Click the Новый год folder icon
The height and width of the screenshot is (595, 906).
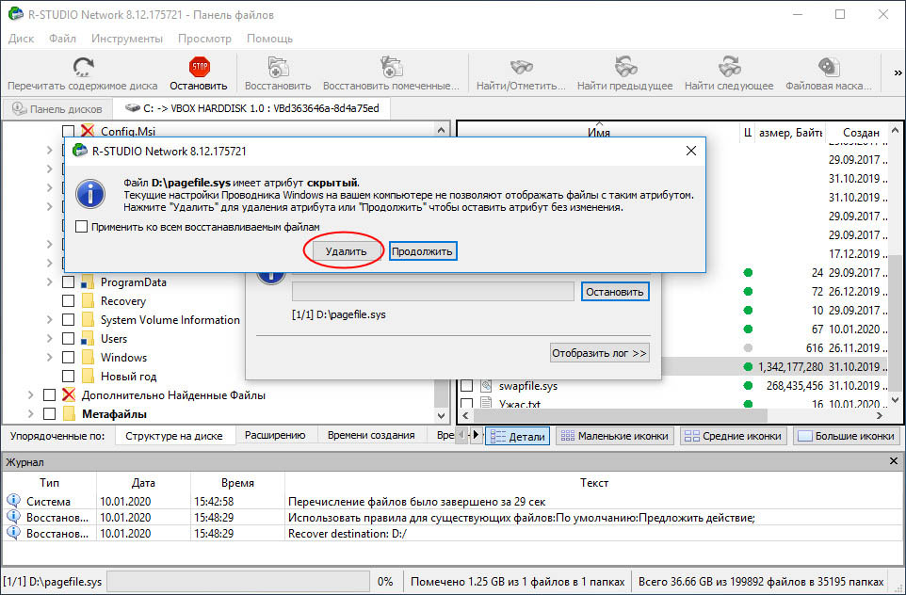[88, 377]
